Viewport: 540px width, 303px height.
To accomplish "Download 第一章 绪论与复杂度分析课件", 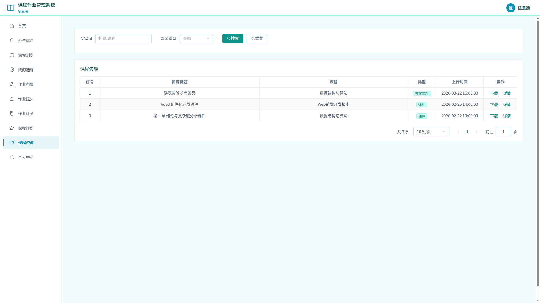I will click(494, 116).
